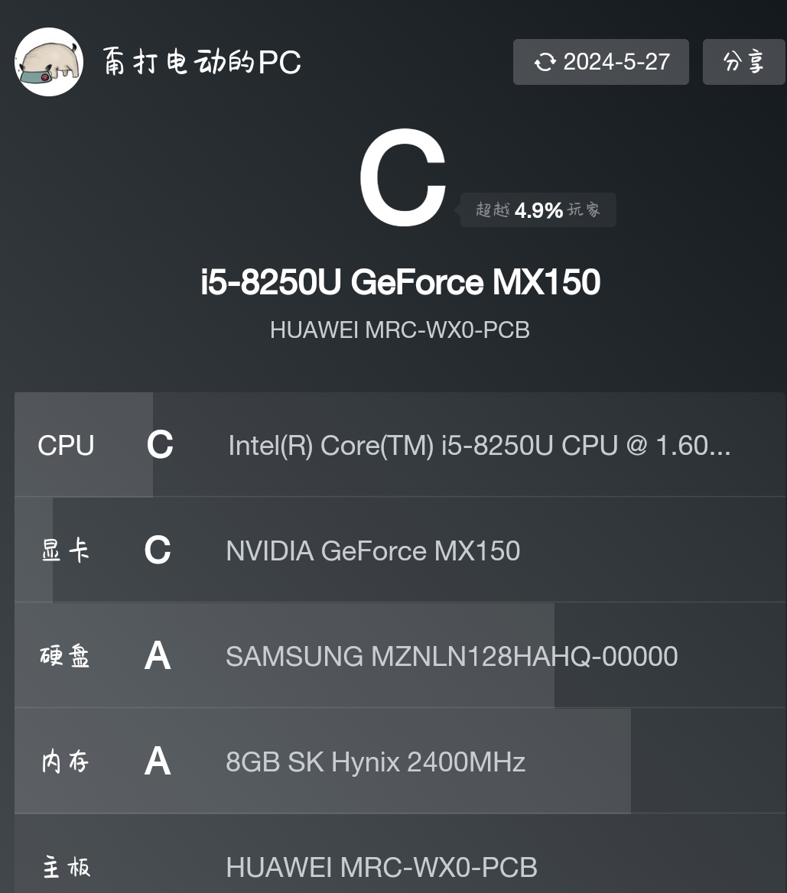Click SAMSUNG MZNLN128HAHQ-00000 text
Viewport: 787px width, 893px height.
tap(452, 657)
